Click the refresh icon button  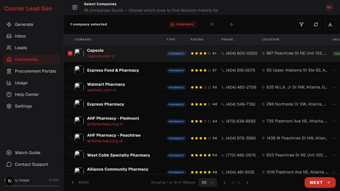click(316, 24)
